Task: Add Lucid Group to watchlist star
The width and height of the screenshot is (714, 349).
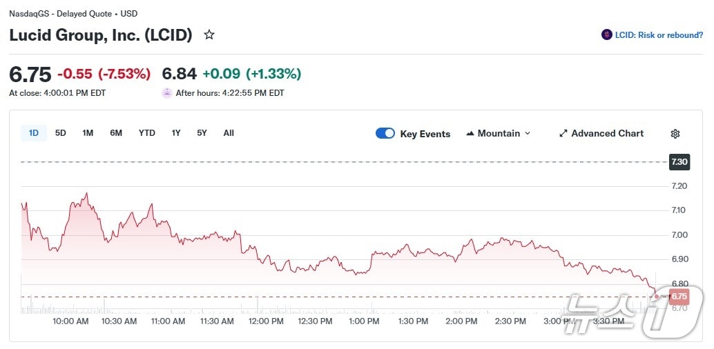Action: (209, 34)
